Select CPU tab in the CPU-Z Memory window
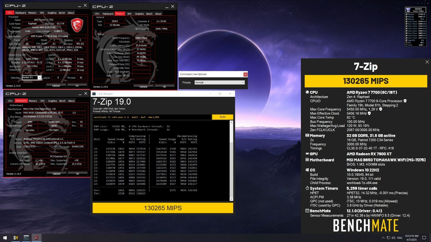The width and height of the screenshot is (431, 242). click(97, 14)
